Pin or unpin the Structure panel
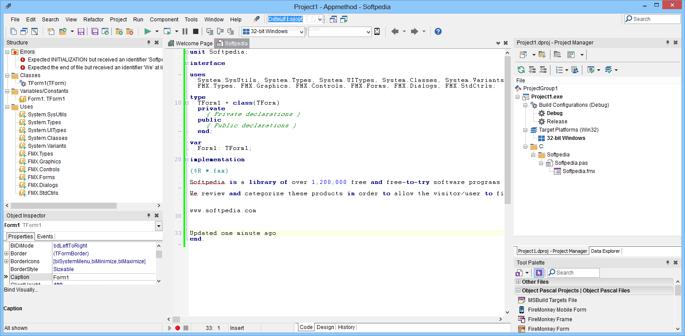Screen dimensions: 685x336 [x=149, y=43]
